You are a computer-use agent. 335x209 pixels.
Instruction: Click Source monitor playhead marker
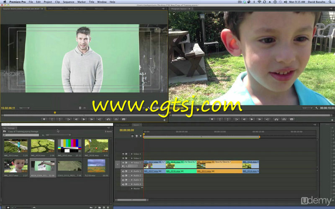[55, 112]
